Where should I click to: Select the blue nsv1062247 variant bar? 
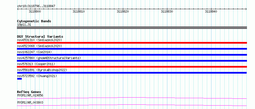point(132,55)
